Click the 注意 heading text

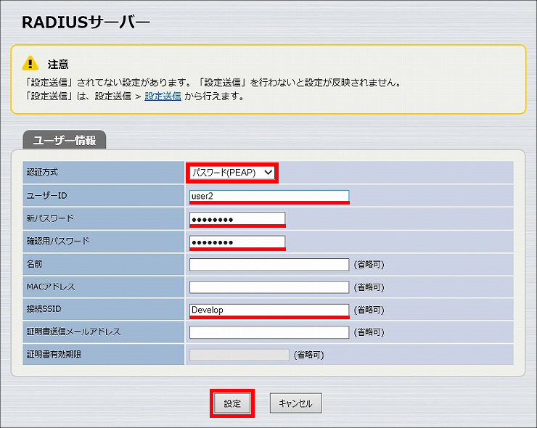(x=58, y=64)
